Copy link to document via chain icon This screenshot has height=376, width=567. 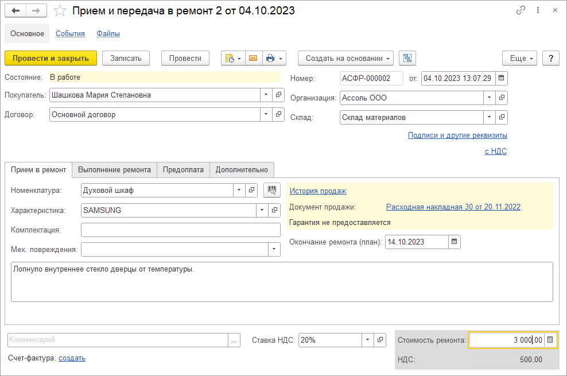pyautogui.click(x=521, y=10)
